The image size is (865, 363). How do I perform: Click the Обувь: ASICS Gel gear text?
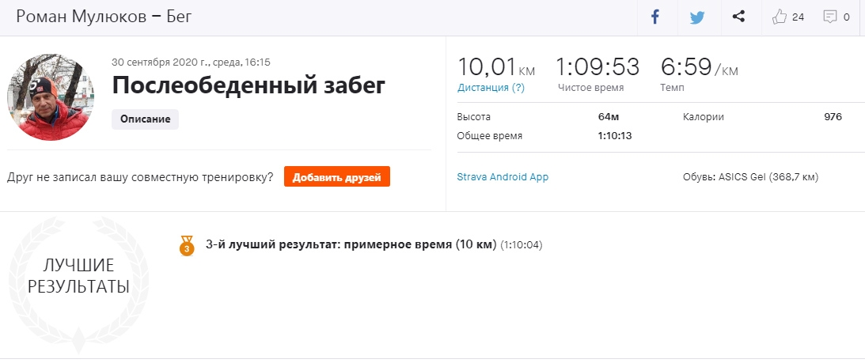coord(750,177)
